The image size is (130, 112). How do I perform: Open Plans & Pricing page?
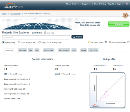point(100,4)
